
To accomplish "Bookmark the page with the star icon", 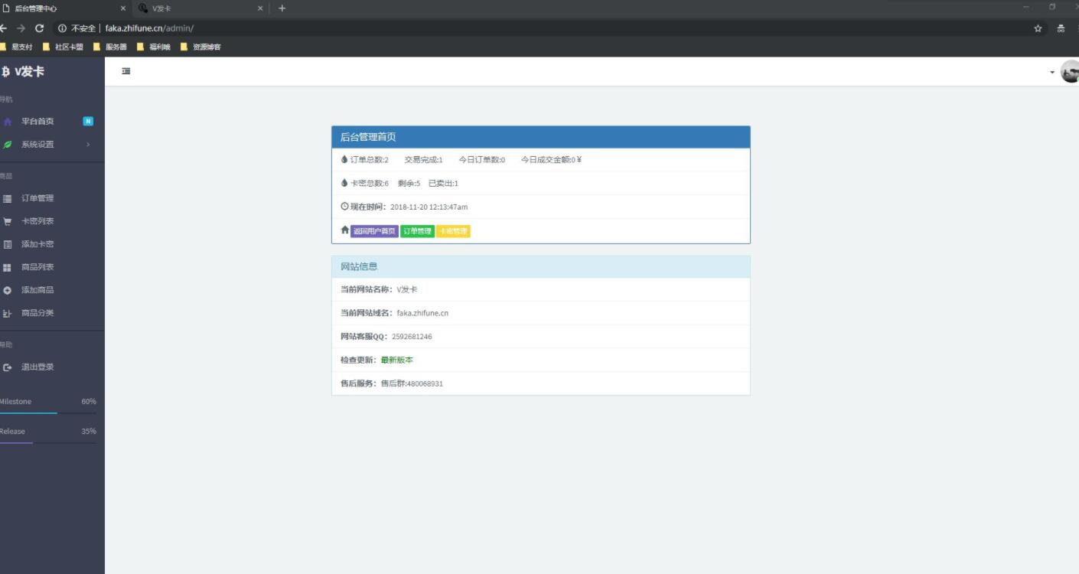I will [x=1038, y=28].
